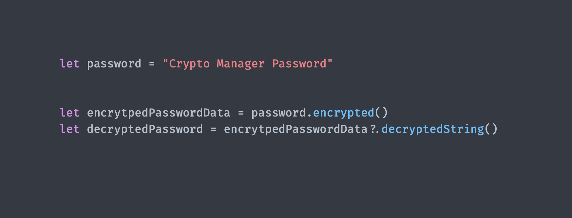Click the "let" keyword on the first line
The width and height of the screenshot is (572, 218).
coord(69,64)
